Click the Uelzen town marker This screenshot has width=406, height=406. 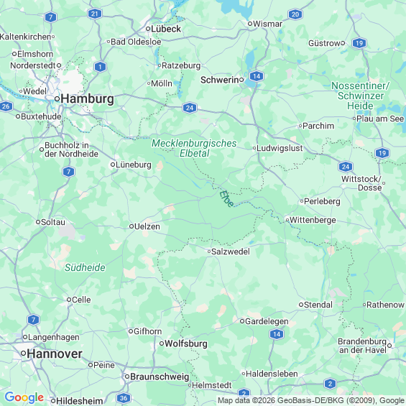click(x=132, y=226)
